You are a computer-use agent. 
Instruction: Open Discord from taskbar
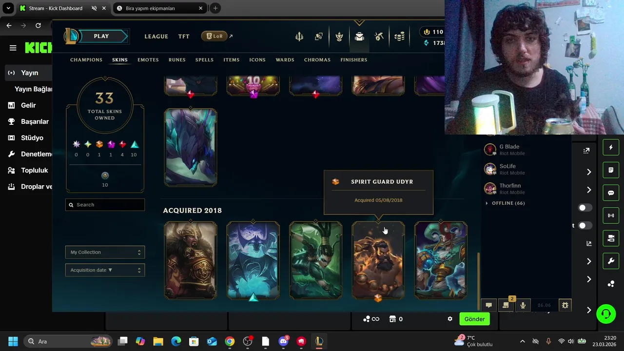click(x=283, y=341)
